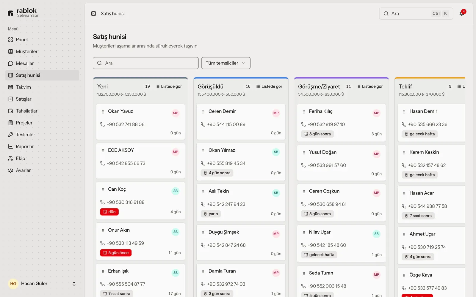This screenshot has height=297, width=476.
Task: Click phone icon on Okan Yılmaz card
Action: 203,163
